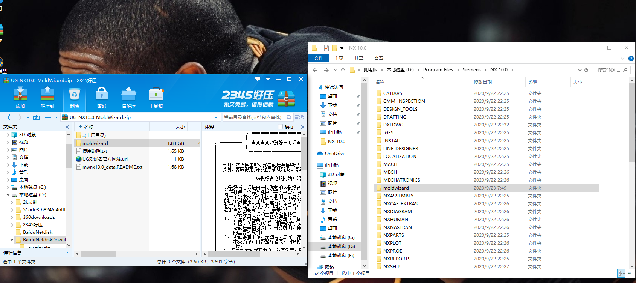The height and width of the screenshot is (283, 636).
Task: Open the 主页 ribbon tab
Action: click(339, 58)
